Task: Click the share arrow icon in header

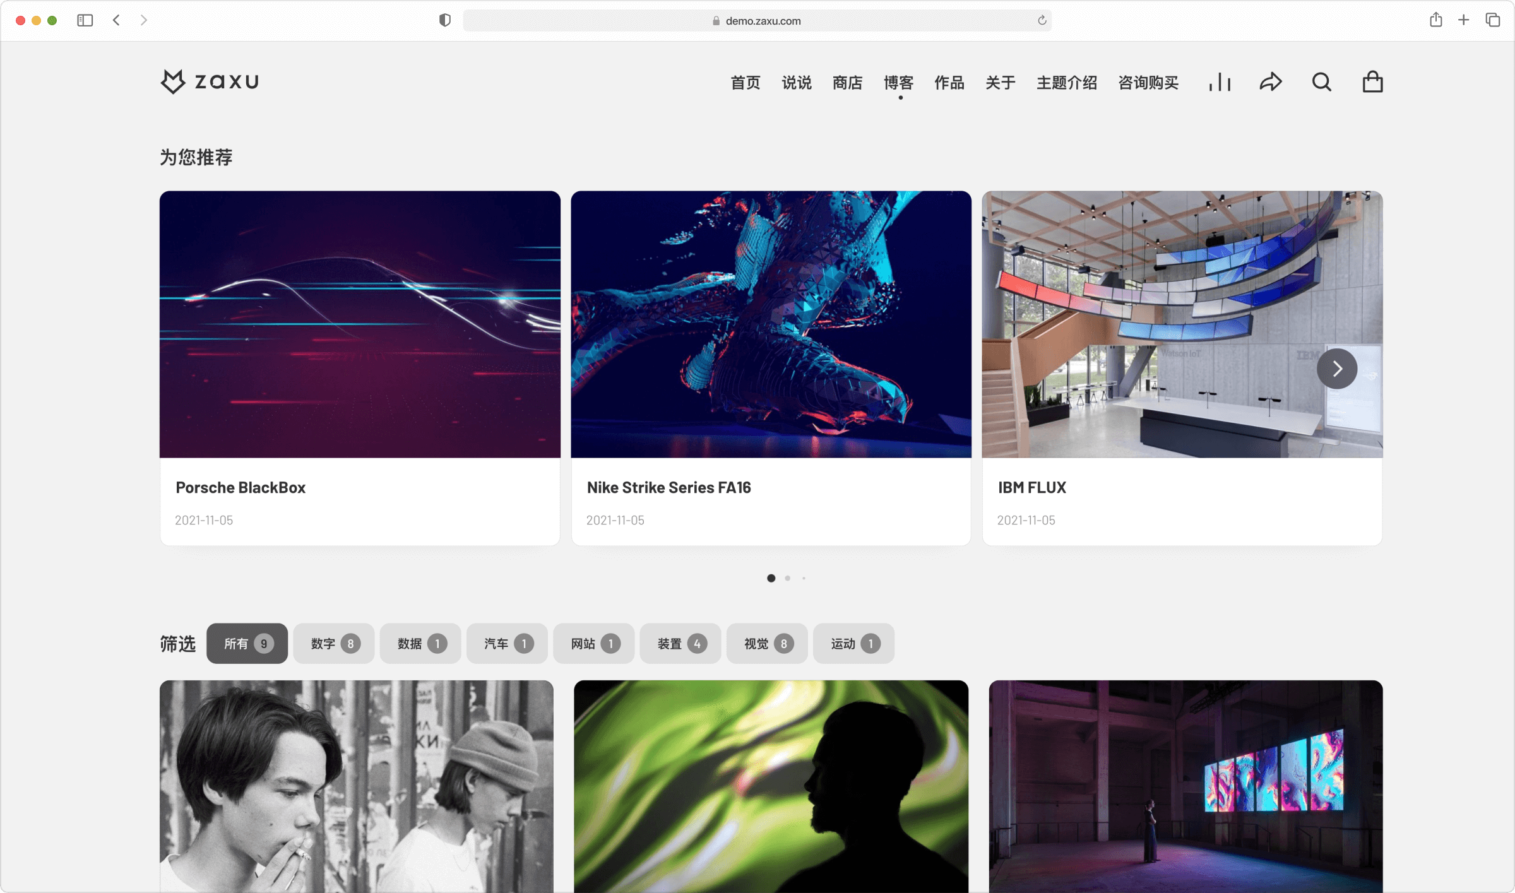Action: coord(1270,82)
